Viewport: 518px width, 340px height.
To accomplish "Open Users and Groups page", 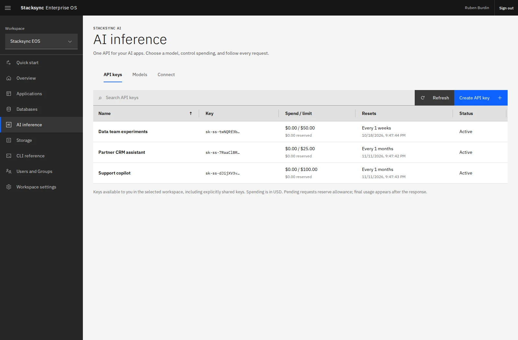I will [41, 171].
